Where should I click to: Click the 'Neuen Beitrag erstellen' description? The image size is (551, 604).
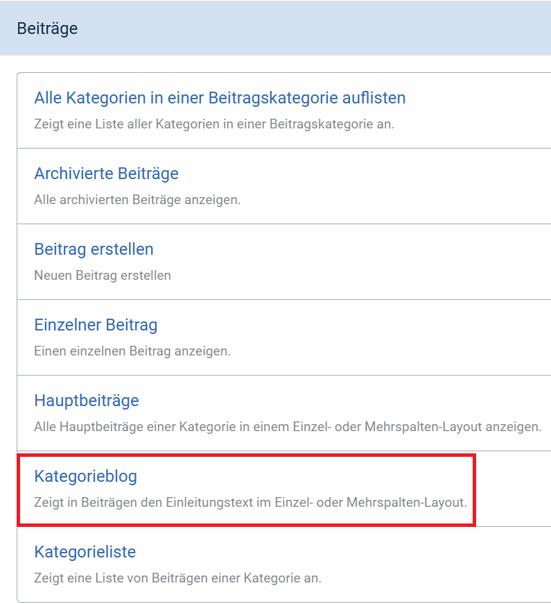[x=103, y=276]
